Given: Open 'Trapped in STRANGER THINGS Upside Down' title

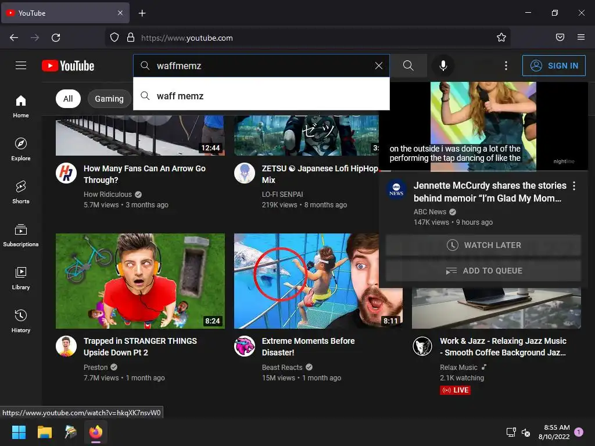Looking at the screenshot, I should pos(141,347).
